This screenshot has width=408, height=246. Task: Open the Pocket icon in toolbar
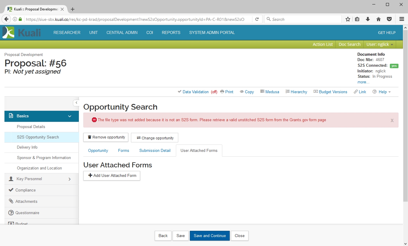click(x=389, y=19)
